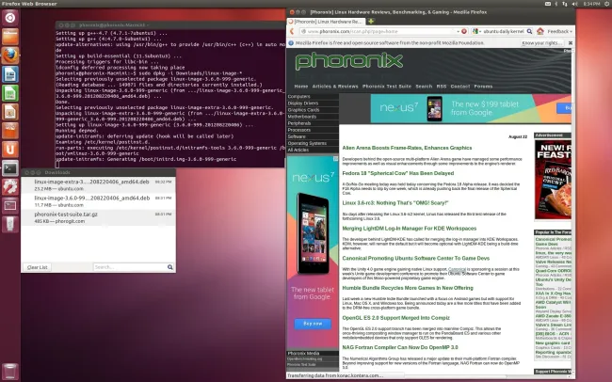Image resolution: width=612 pixels, height=382 pixels.
Task: Open the Dash home from the launcher
Action: pos(10,18)
